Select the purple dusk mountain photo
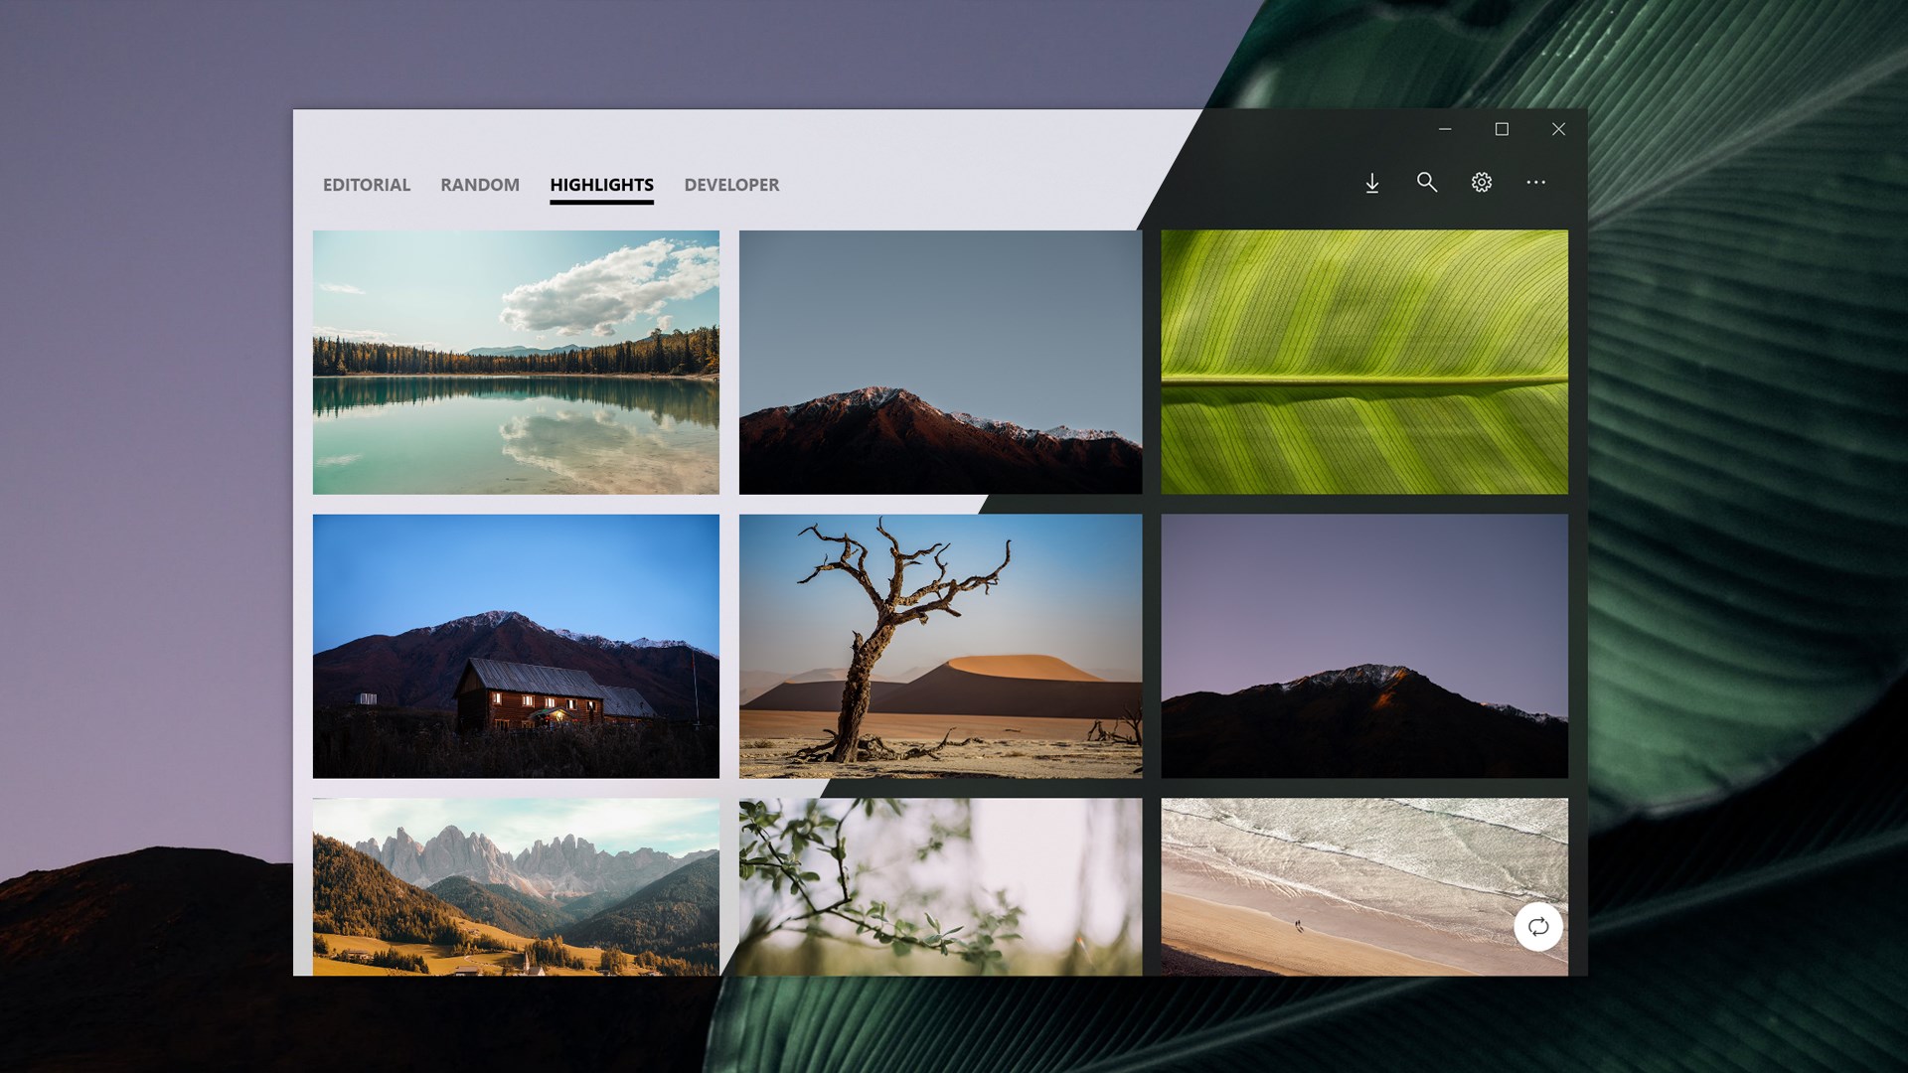This screenshot has height=1073, width=1908. 1364,646
